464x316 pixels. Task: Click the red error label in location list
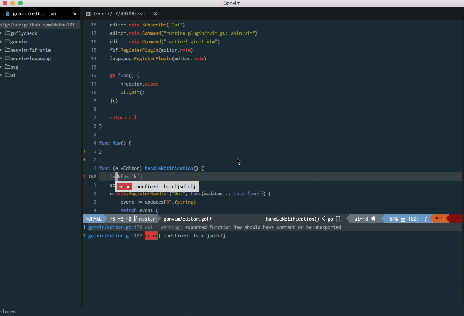[x=151, y=236]
